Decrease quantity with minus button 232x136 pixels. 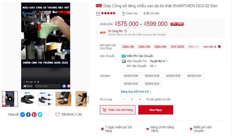124,99
